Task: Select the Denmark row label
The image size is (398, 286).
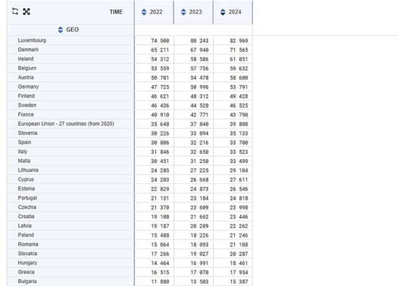Action: click(x=29, y=50)
